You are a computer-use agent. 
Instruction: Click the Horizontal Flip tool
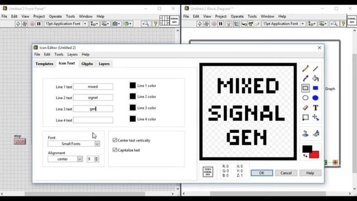coord(305,133)
